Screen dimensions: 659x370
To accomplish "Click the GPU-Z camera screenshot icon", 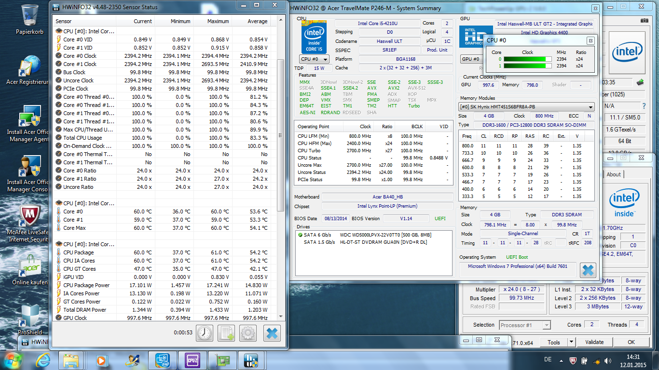I will (645, 20).
